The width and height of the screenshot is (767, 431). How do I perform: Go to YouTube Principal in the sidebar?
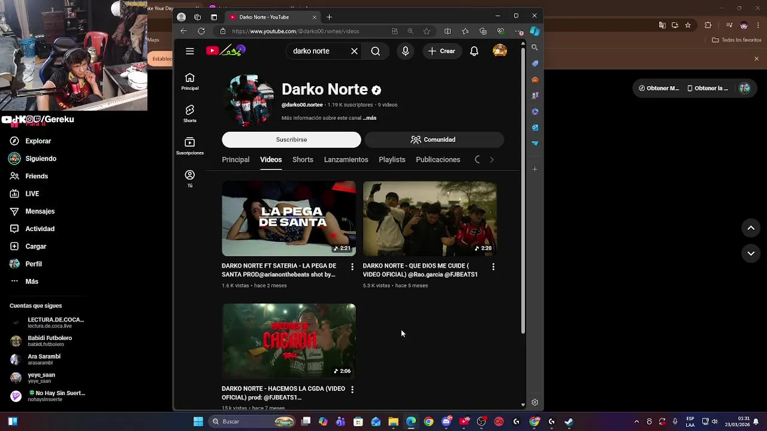(190, 81)
